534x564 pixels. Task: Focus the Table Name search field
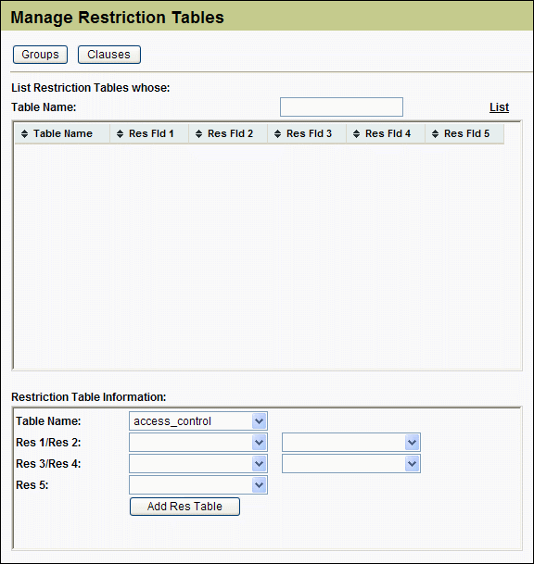pos(341,107)
